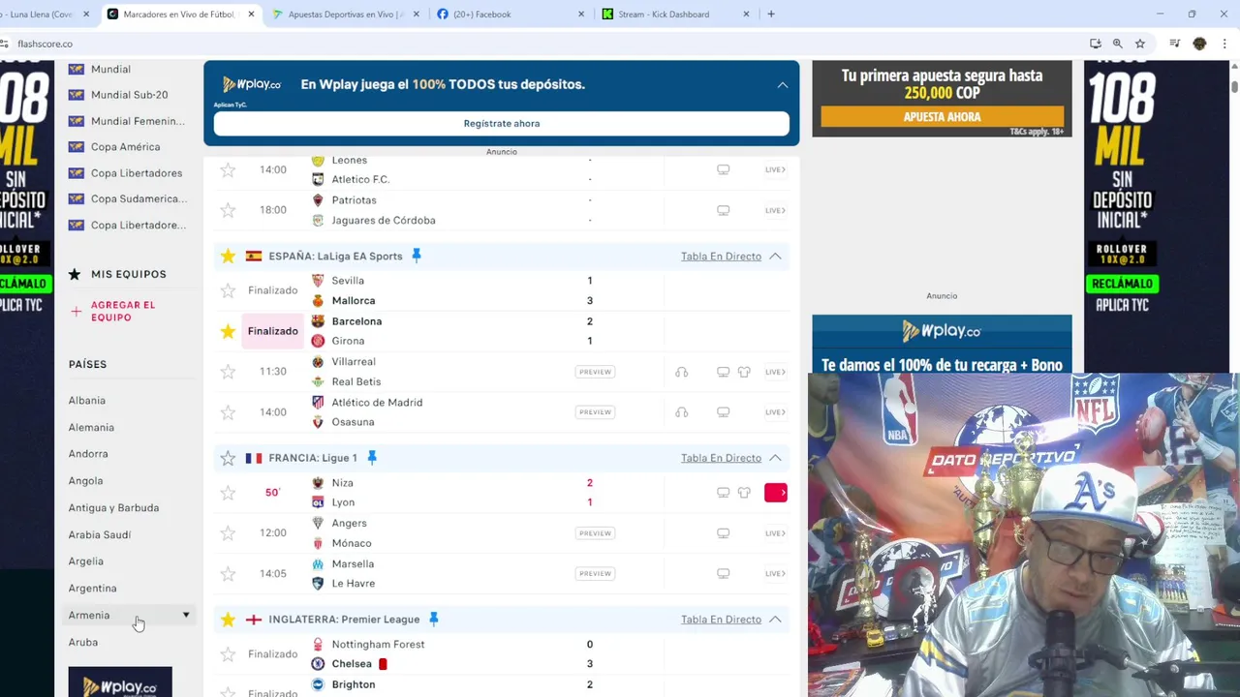1240x697 pixels.
Task: Click the flashscore.co address bar
Action: (x=542, y=44)
